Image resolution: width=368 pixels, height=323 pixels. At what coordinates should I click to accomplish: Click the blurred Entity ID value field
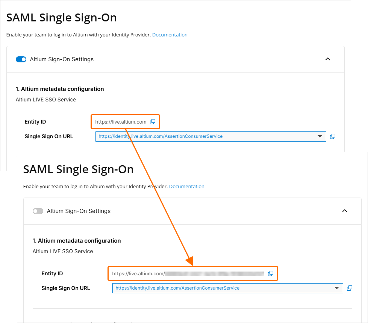point(188,273)
